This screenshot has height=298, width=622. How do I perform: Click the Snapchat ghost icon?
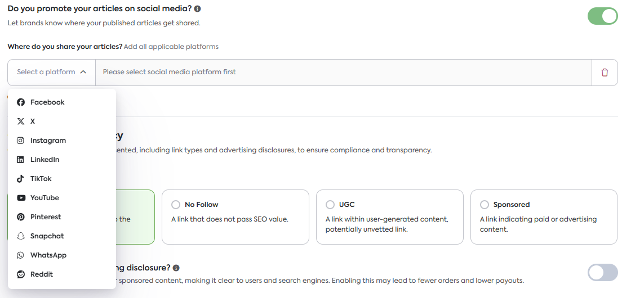[x=21, y=236]
